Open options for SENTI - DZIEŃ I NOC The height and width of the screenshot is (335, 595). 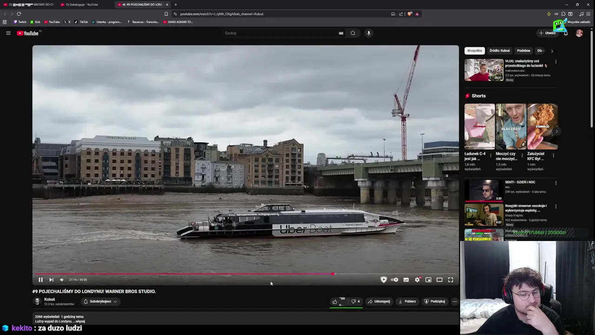555,183
